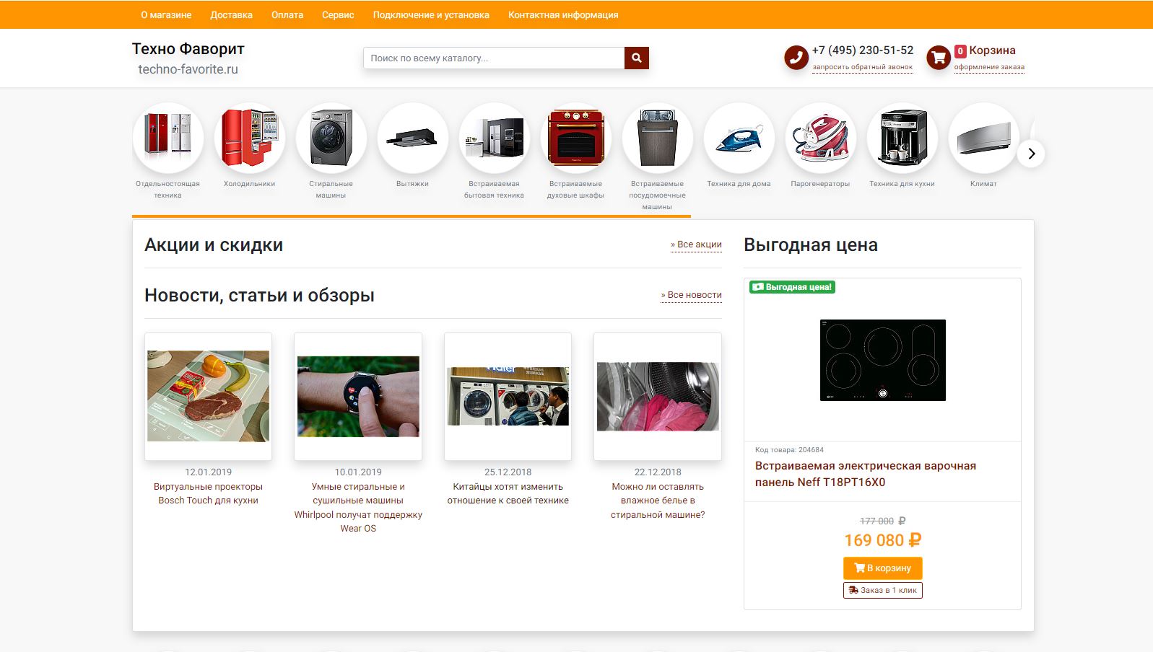Add Neff panel to cart with В корзину
Screen dimensions: 1153x652
tap(882, 568)
